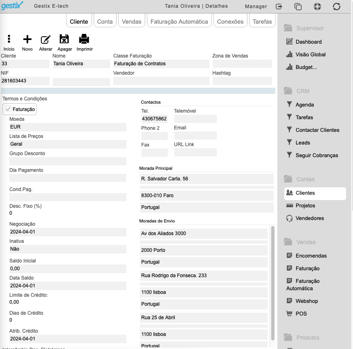This screenshot has width=353, height=349.
Task: Click the Manager user label
Action: [x=256, y=7]
